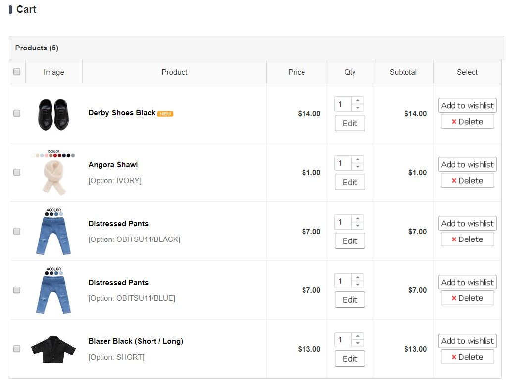Image resolution: width=506 pixels, height=383 pixels.
Task: Increase quantity for Distressed Pants BLACK option
Action: click(358, 218)
